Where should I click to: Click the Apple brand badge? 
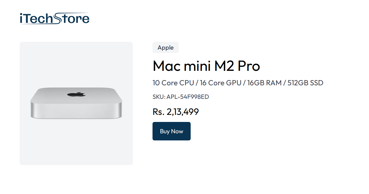pyautogui.click(x=165, y=47)
